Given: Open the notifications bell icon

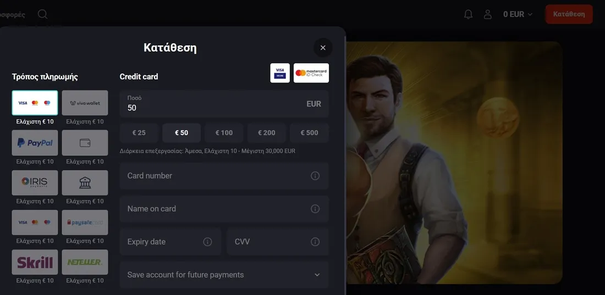Looking at the screenshot, I should tap(468, 14).
